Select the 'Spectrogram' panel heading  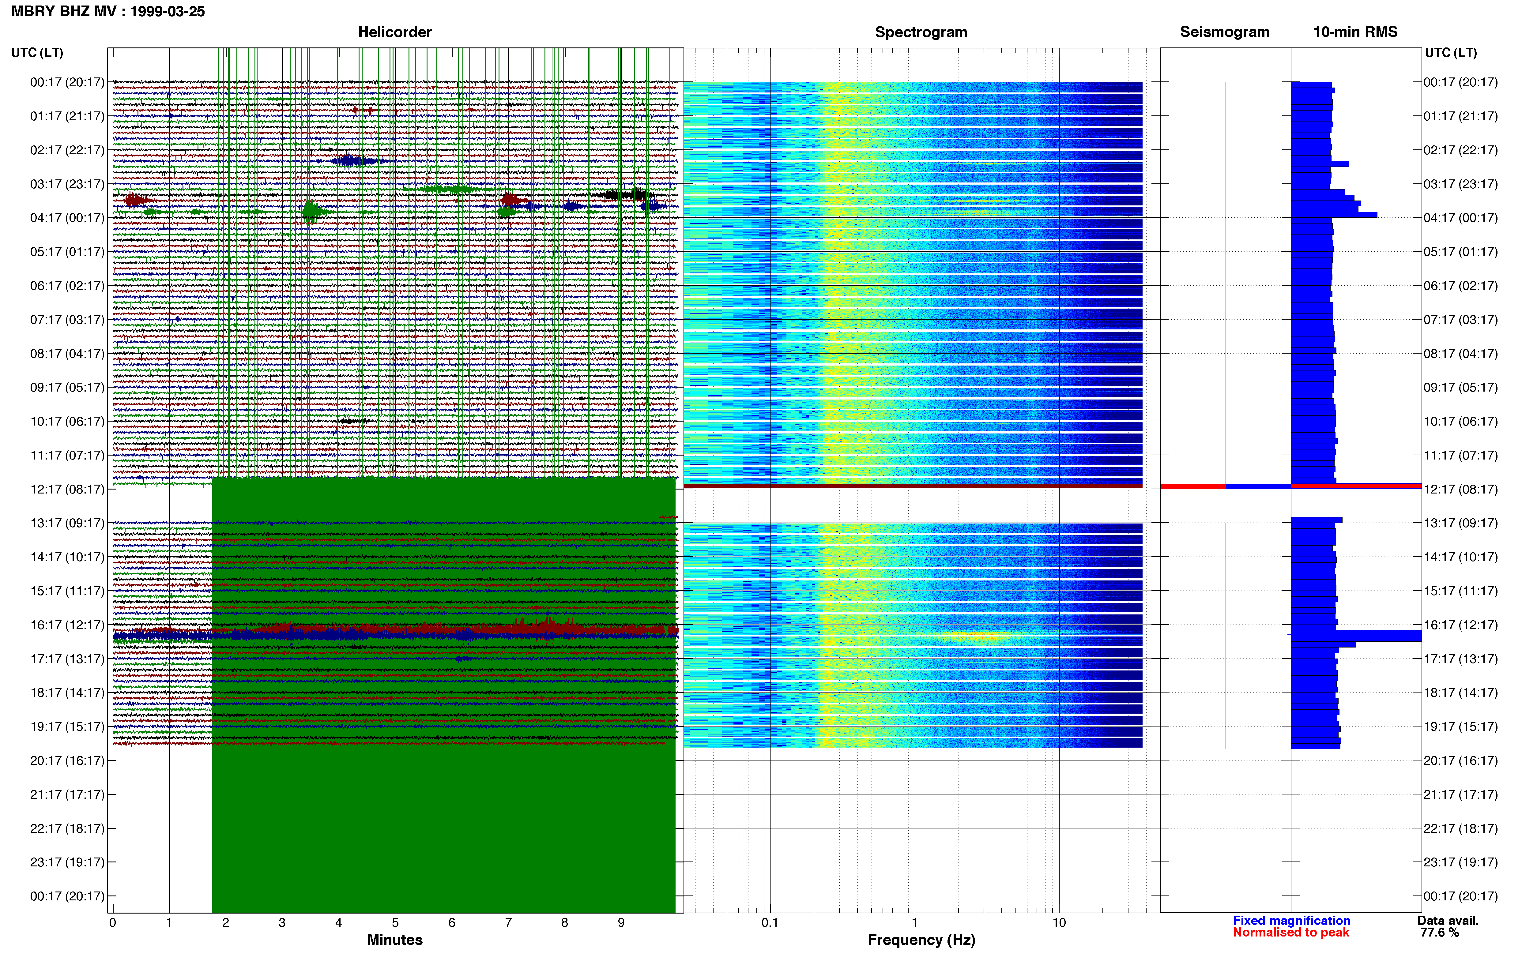[x=921, y=32]
